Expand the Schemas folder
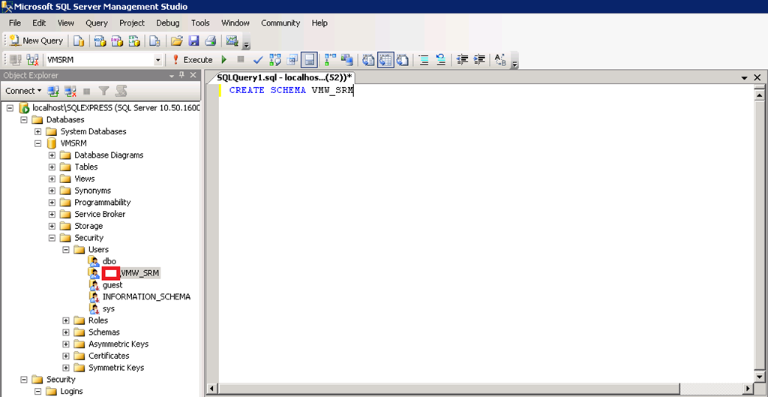768x397 pixels. (66, 332)
